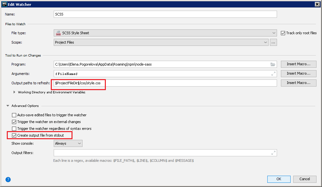This screenshot has height=187, width=322.
Task: Open the File type dropdown
Action: [x=165, y=33]
